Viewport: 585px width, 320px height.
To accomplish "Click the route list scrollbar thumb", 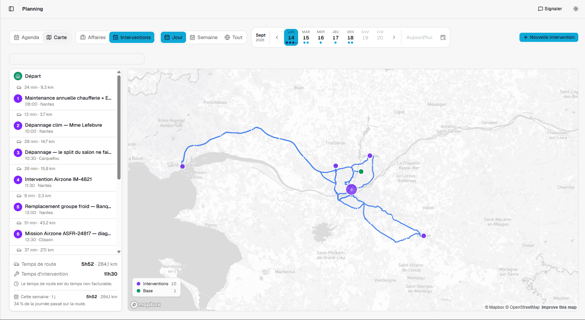I will pos(119,127).
